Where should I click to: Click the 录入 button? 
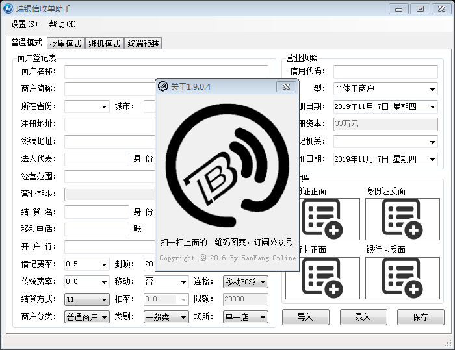click(x=363, y=317)
